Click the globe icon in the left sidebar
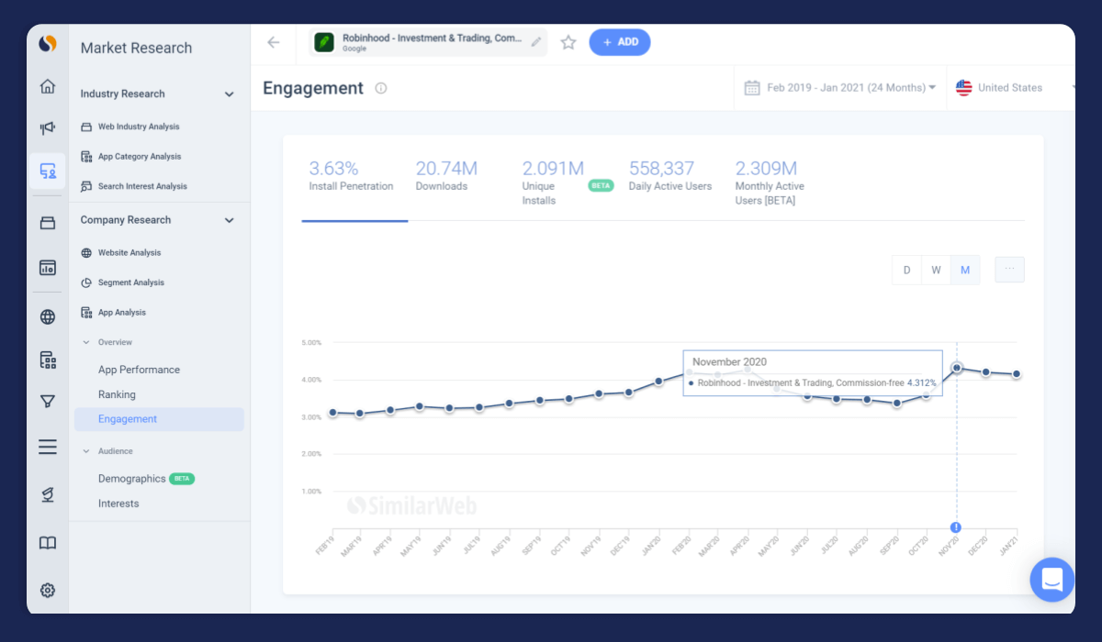The width and height of the screenshot is (1102, 642). click(47, 316)
